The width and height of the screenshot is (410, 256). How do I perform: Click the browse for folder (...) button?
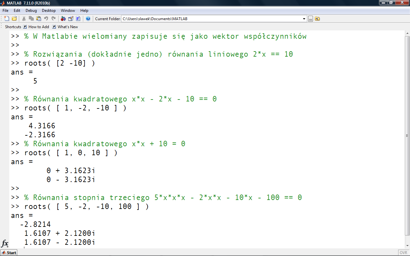coord(310,19)
